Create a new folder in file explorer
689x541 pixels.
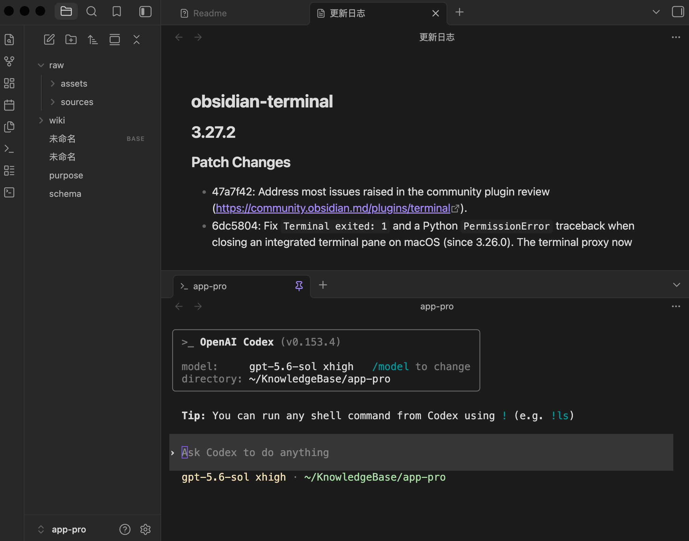click(71, 40)
